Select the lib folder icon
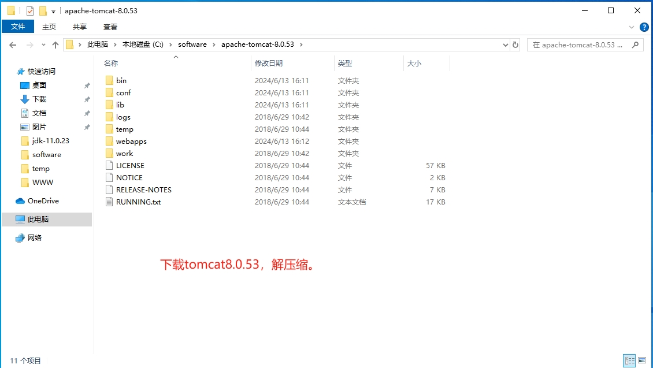 (109, 105)
